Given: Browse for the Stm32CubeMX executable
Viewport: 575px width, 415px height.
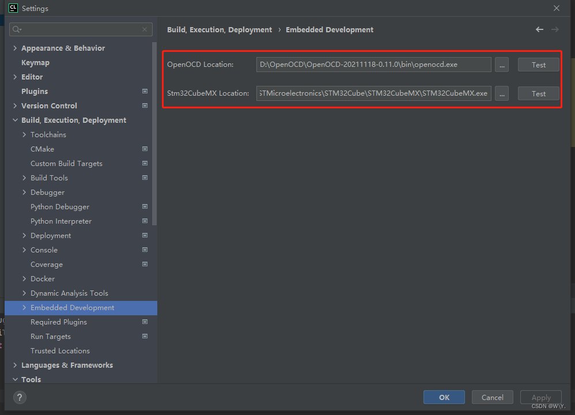Looking at the screenshot, I should tap(501, 93).
